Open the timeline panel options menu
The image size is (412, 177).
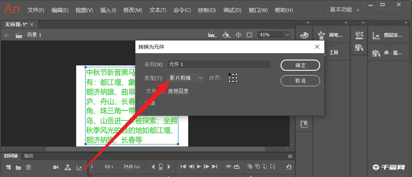[x=290, y=156]
